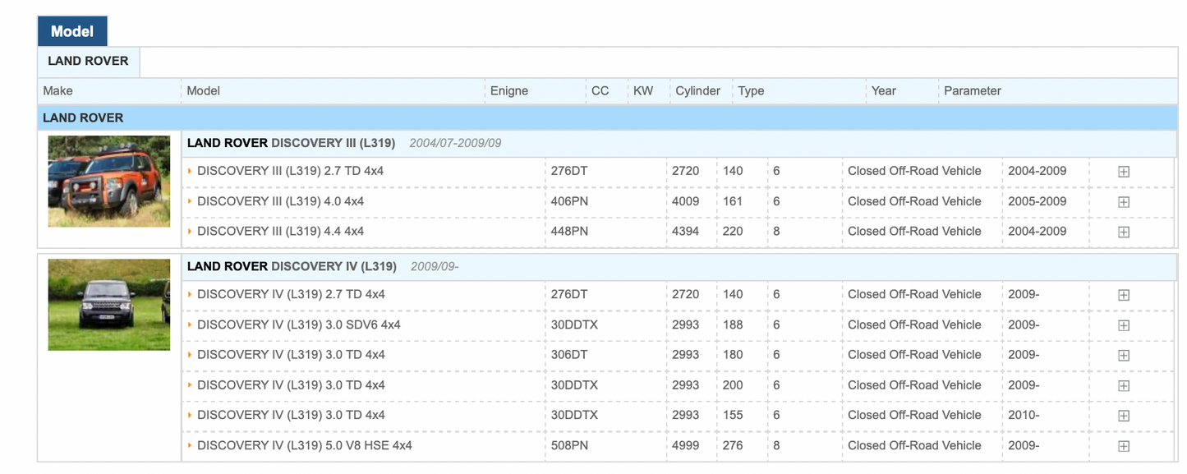Image resolution: width=1187 pixels, height=474 pixels.
Task: Click the LAND ROVER DISCOVERY III (L319) heading
Action: 291,143
